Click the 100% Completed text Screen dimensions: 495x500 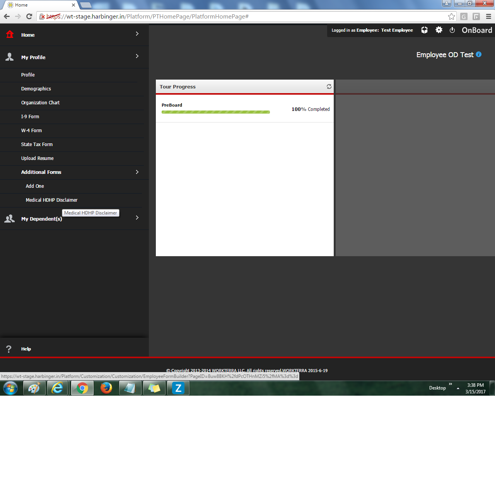point(311,109)
